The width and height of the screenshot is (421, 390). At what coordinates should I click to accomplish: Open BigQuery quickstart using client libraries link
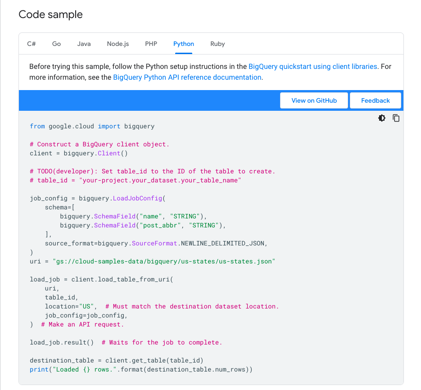pos(313,67)
